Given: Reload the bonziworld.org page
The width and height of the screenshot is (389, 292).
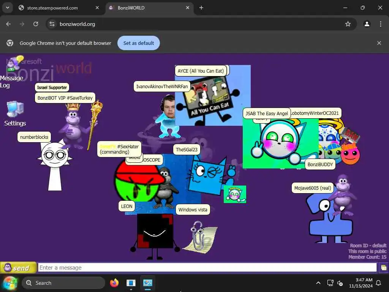Looking at the screenshot, I should click(36, 24).
